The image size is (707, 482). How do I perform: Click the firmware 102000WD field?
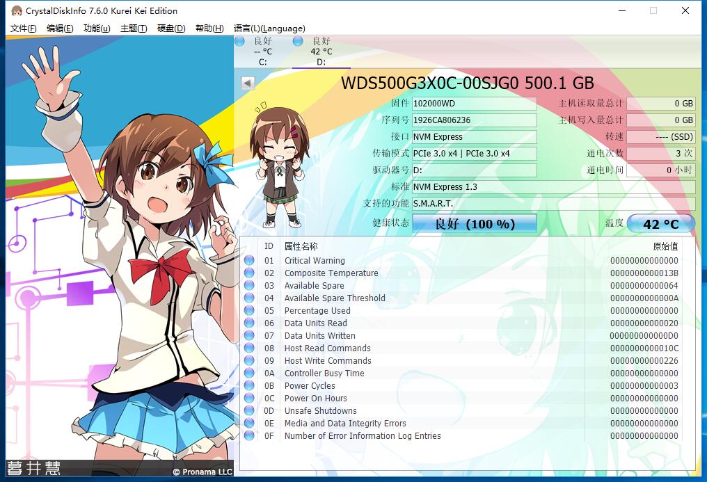(474, 104)
